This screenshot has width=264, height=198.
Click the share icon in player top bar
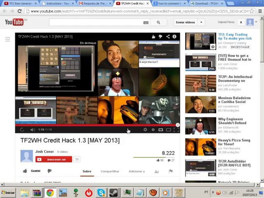(168, 37)
